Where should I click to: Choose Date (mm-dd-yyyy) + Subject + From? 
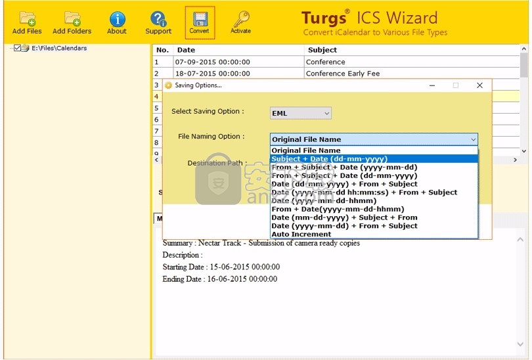pos(374,217)
